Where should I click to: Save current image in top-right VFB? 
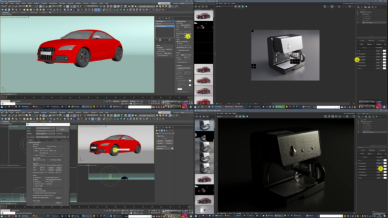pos(325,7)
